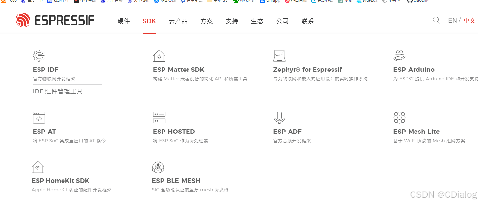This screenshot has height=203, width=478.
Task: Click the ESP-Arduino hand icon
Action: click(x=399, y=55)
